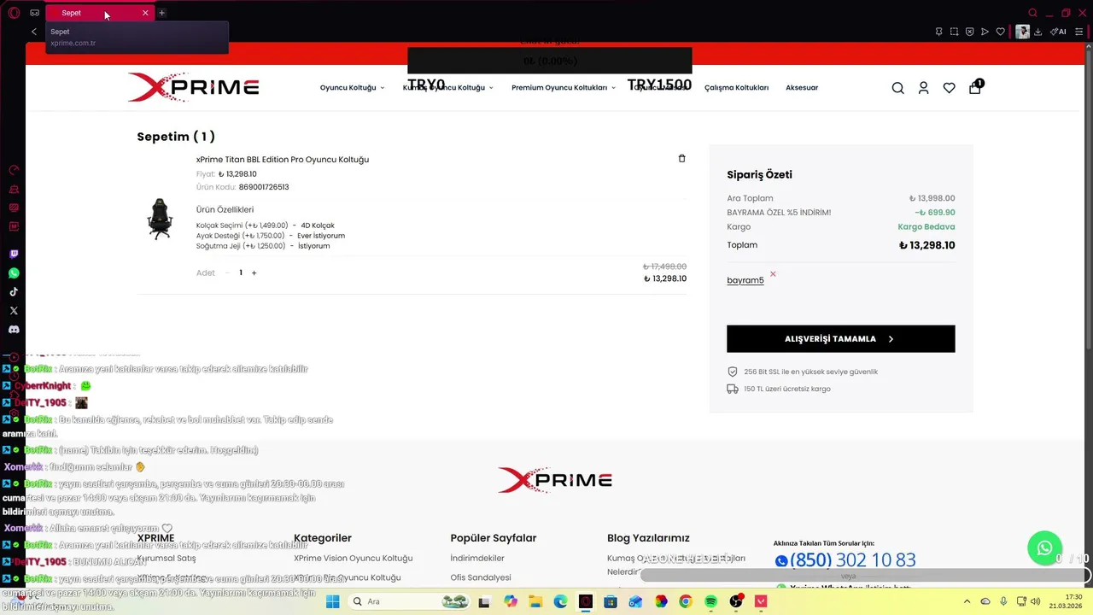Open the Aria AI assistant button

1059,32
